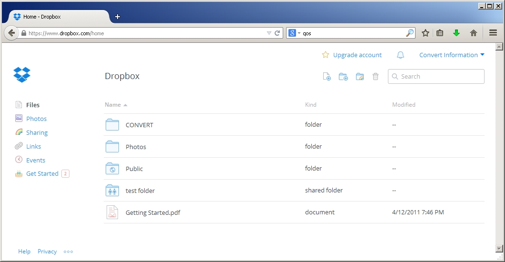The height and width of the screenshot is (262, 505).
Task: Click the 'shared folder' kind text
Action: (324, 191)
